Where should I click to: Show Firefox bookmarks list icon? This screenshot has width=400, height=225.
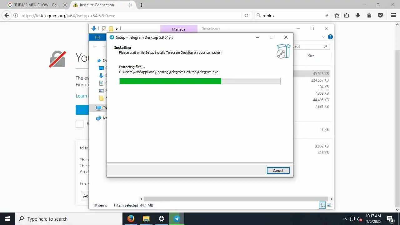pyautogui.click(x=347, y=15)
